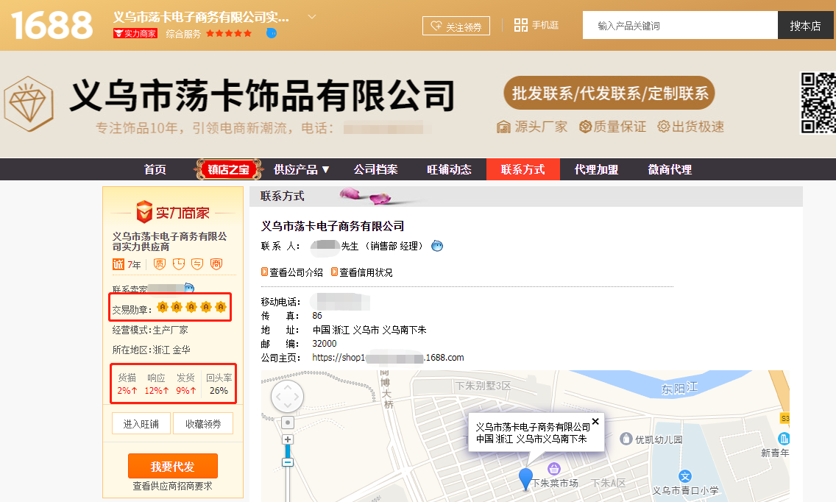Expand the 供应产品 dropdown menu
Screen dimensions: 836x502
click(301, 169)
